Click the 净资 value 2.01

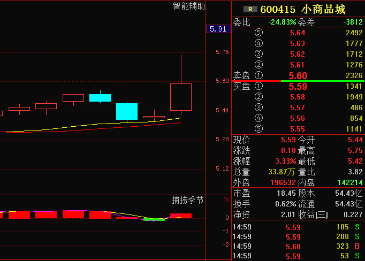click(x=288, y=214)
